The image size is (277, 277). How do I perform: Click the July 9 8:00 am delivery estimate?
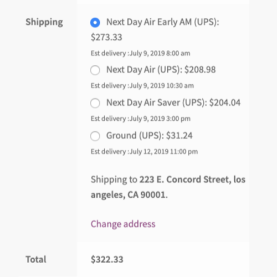[140, 53]
